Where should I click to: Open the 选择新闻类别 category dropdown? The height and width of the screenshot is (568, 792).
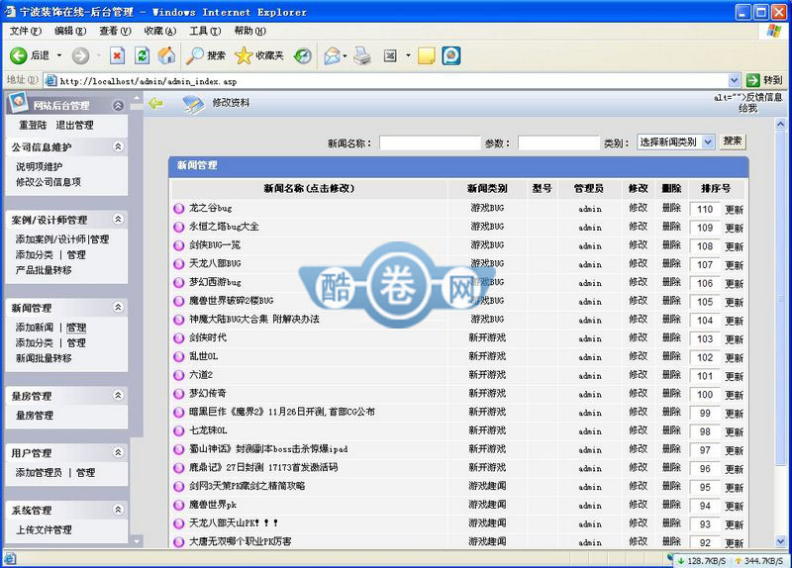[708, 142]
